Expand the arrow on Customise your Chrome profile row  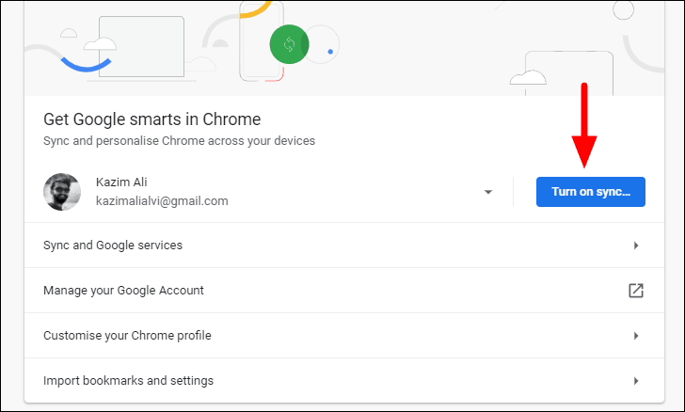coord(636,336)
